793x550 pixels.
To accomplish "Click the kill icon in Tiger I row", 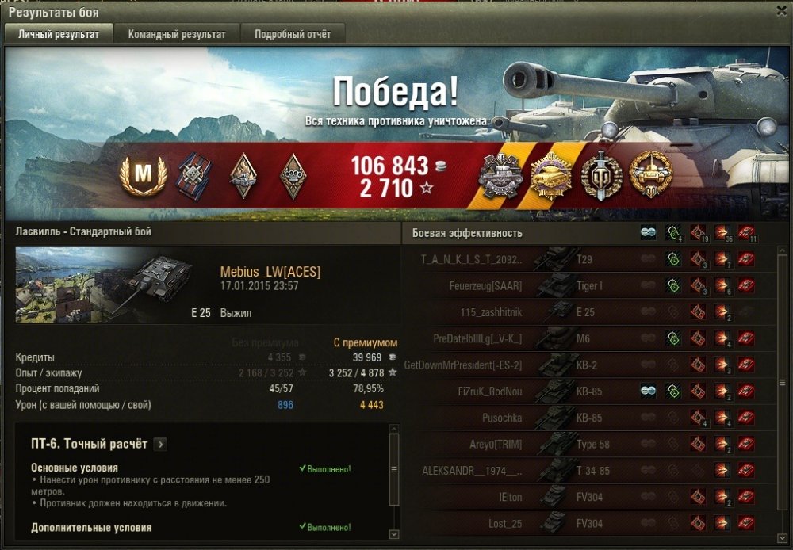I will (746, 285).
